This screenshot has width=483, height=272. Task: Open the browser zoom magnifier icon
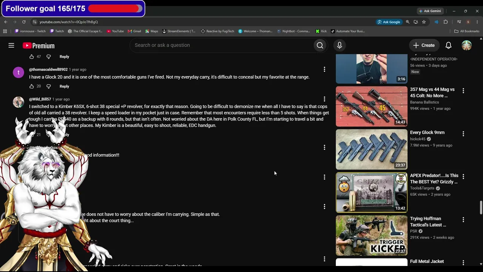point(408,22)
